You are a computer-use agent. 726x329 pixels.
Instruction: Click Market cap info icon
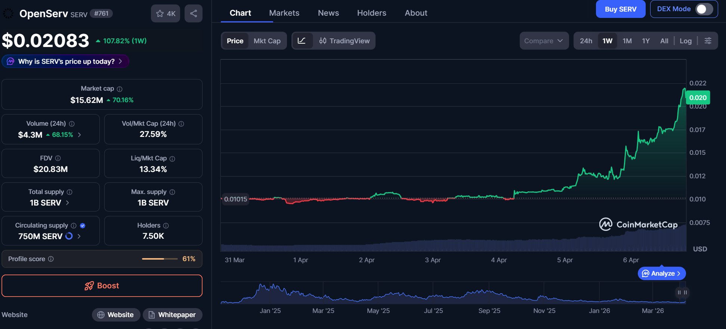[x=120, y=89]
